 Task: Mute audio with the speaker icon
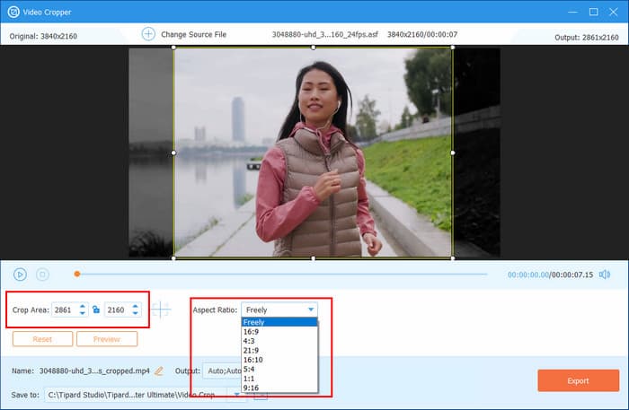(605, 275)
